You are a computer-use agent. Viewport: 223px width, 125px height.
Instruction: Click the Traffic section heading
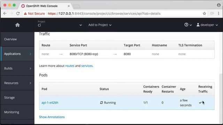point(44,34)
